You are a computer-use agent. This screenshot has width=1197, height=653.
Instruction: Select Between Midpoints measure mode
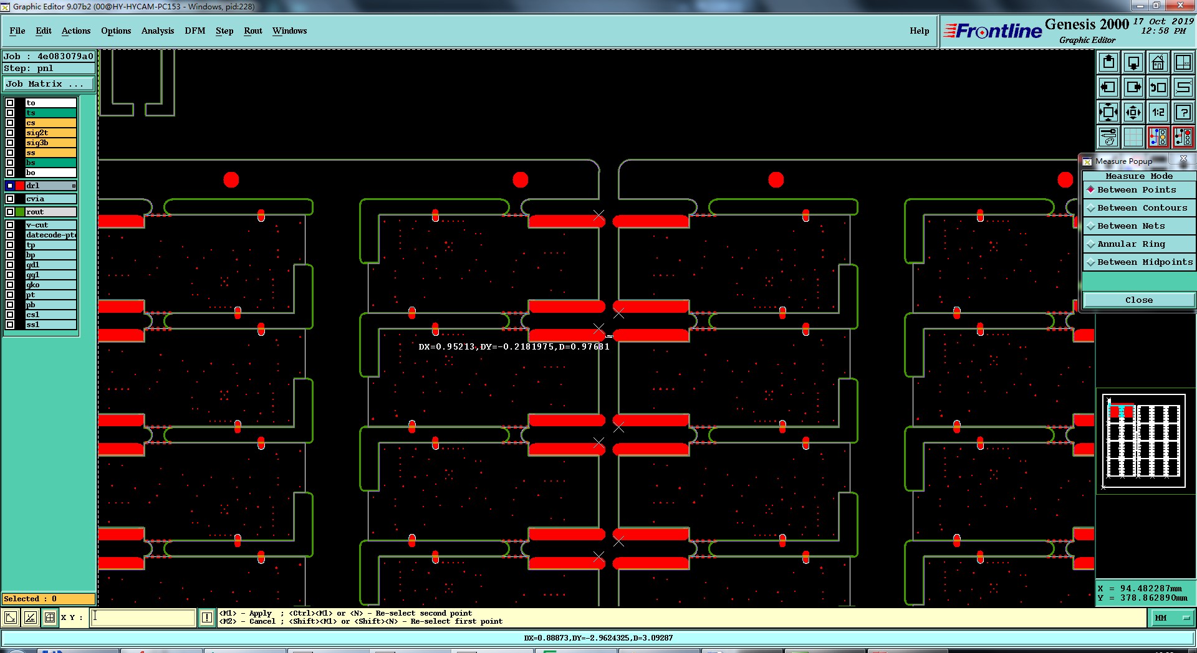1139,262
